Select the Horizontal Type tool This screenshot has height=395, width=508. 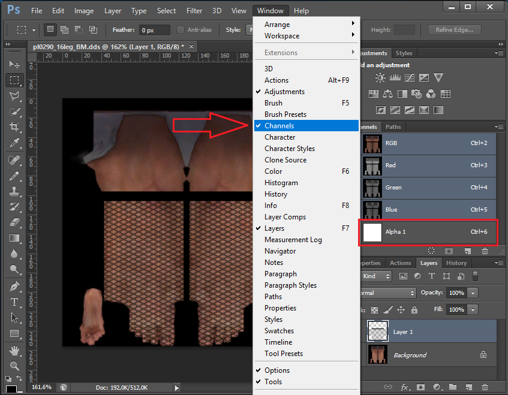pos(14,302)
